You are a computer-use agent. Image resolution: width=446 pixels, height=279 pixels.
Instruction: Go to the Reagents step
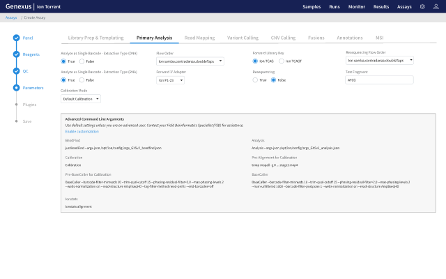tap(31, 54)
